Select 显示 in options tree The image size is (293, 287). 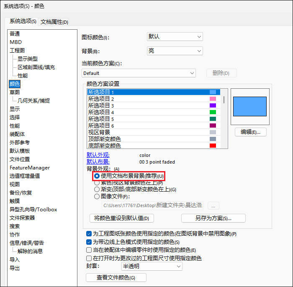tap(15, 109)
